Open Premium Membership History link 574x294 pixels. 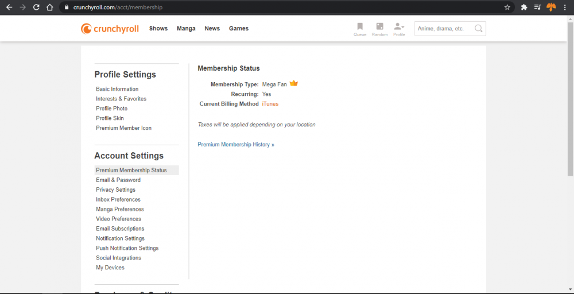(x=236, y=145)
